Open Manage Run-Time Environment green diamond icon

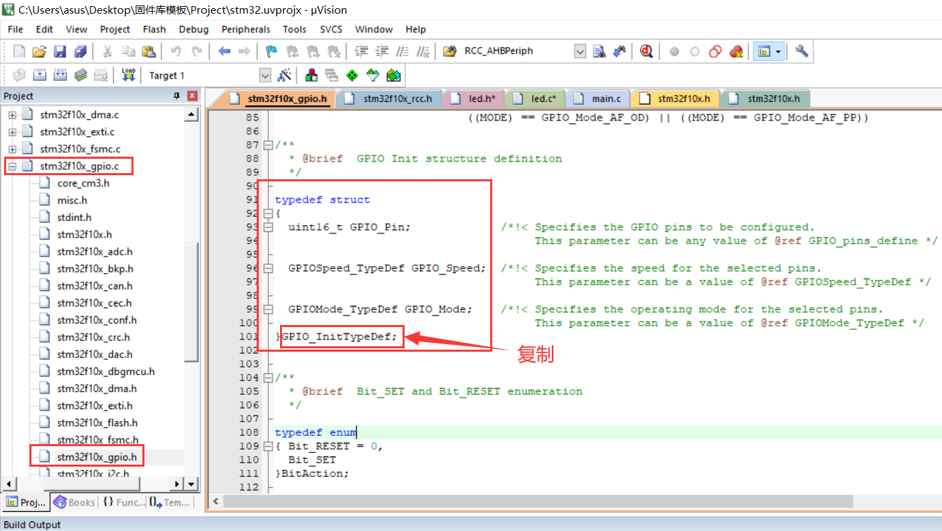pos(352,75)
